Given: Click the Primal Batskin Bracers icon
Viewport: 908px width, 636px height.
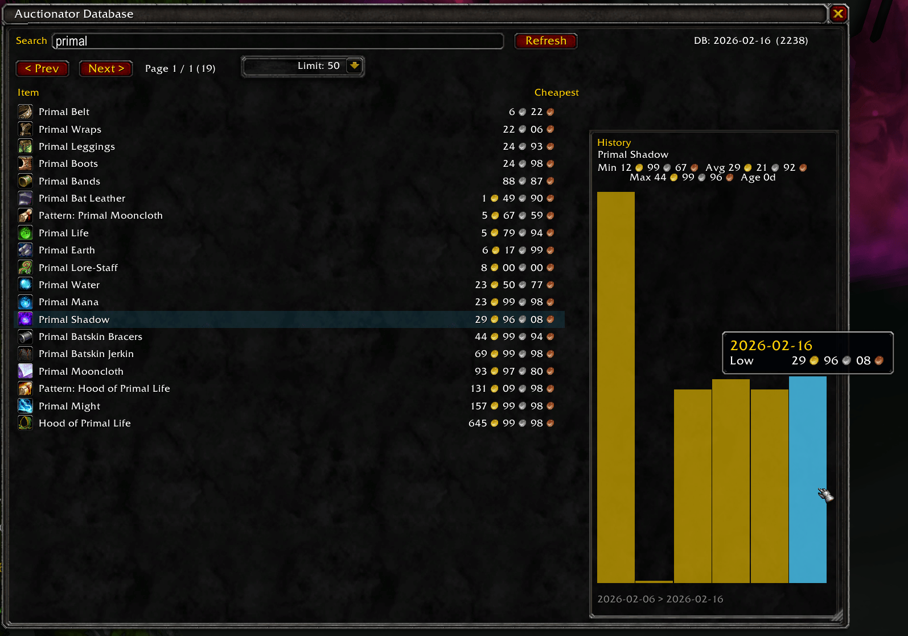Looking at the screenshot, I should [x=25, y=337].
